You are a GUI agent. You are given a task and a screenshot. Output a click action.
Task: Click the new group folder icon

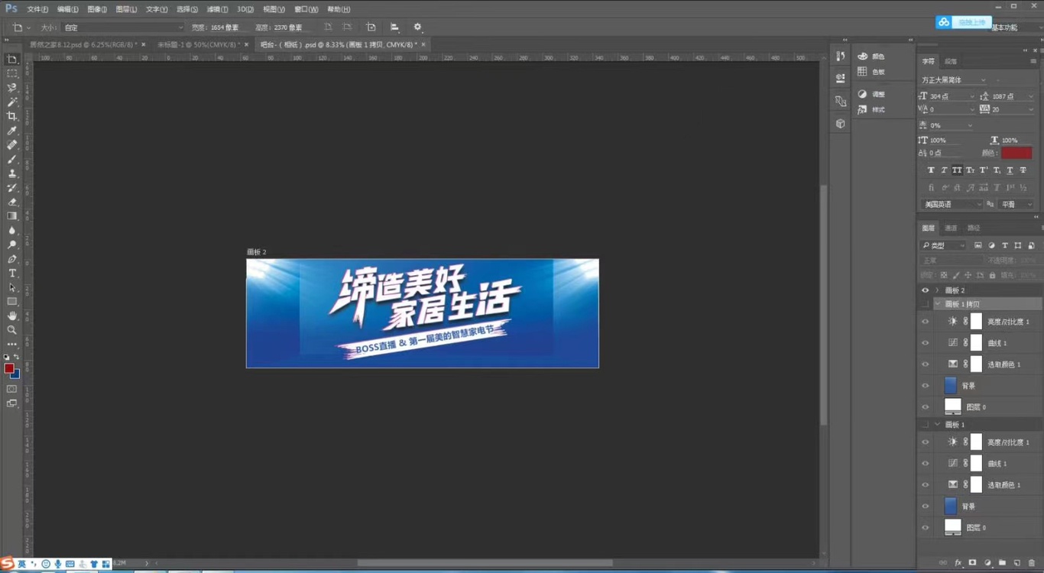(1002, 562)
